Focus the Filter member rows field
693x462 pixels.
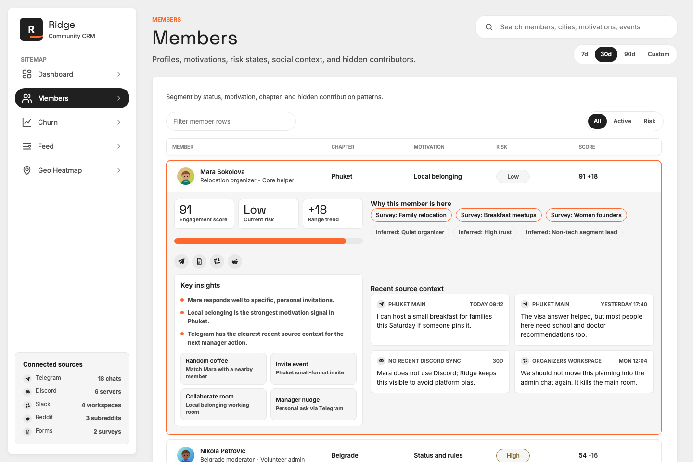coord(231,121)
